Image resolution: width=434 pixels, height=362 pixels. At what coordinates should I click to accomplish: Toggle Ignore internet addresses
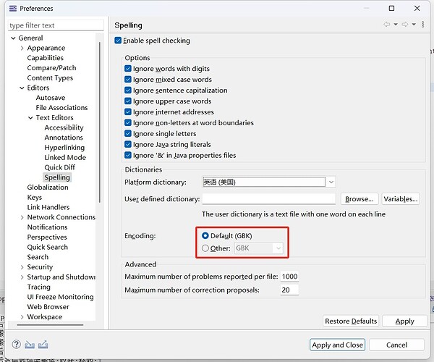(x=128, y=112)
